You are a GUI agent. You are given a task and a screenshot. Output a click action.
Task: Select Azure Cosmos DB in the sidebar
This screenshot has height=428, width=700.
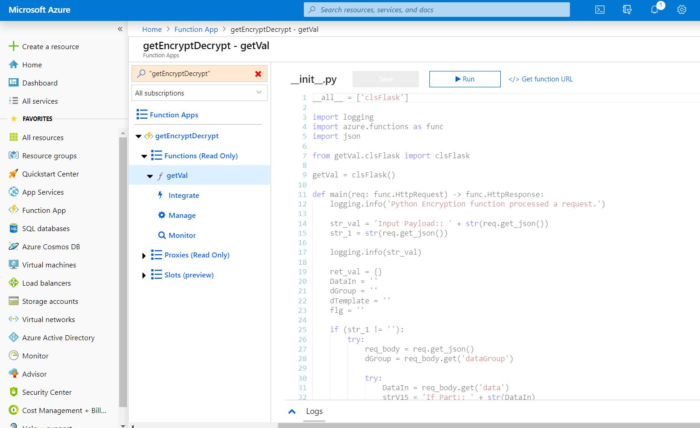(50, 247)
